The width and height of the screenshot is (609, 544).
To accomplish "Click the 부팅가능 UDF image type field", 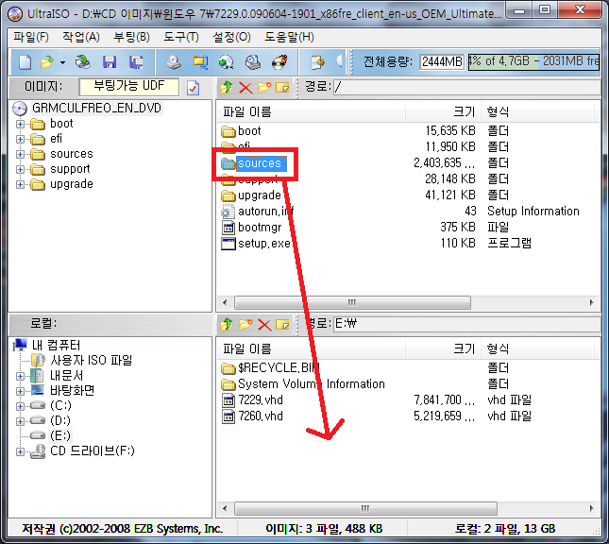I will click(129, 87).
